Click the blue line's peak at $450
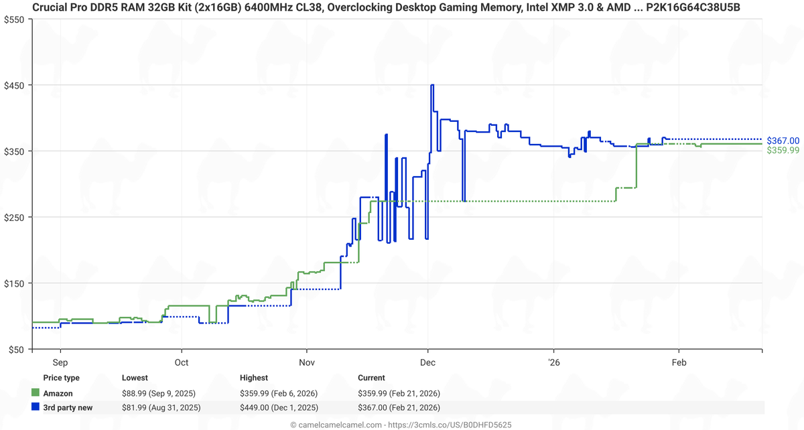This screenshot has width=804, height=430. (x=432, y=85)
